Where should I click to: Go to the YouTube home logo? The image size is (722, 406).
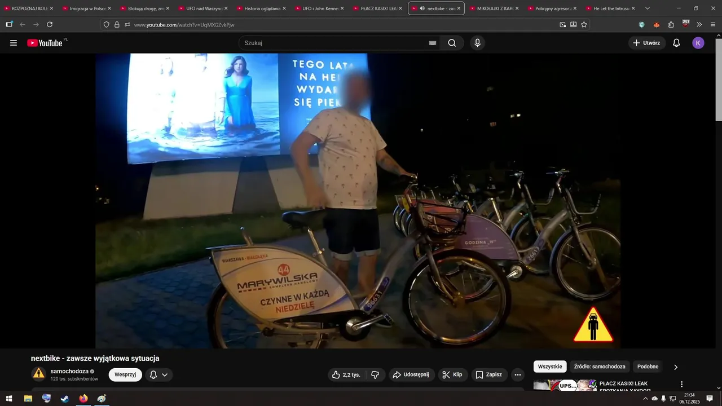click(x=45, y=43)
